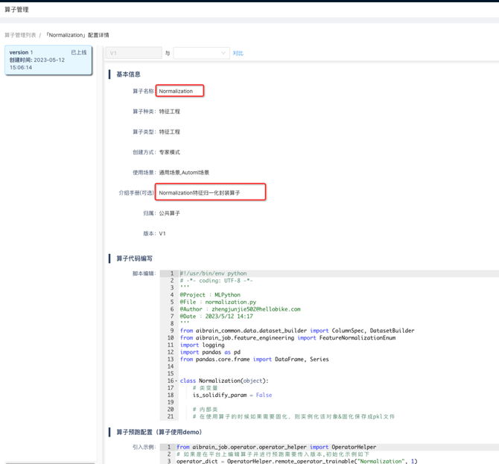Click the is_solidify_param line in code editor
Screen dimensions: 499x464
pyautogui.click(x=232, y=395)
